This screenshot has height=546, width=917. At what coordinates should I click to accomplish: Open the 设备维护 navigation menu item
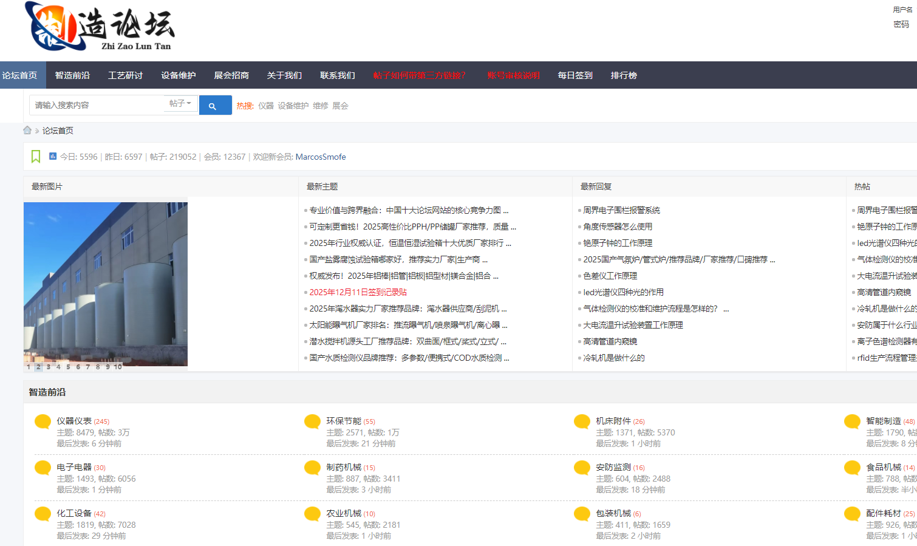[x=178, y=75]
